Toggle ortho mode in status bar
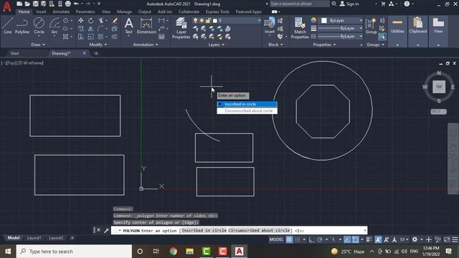The image size is (459, 258). coord(311,239)
